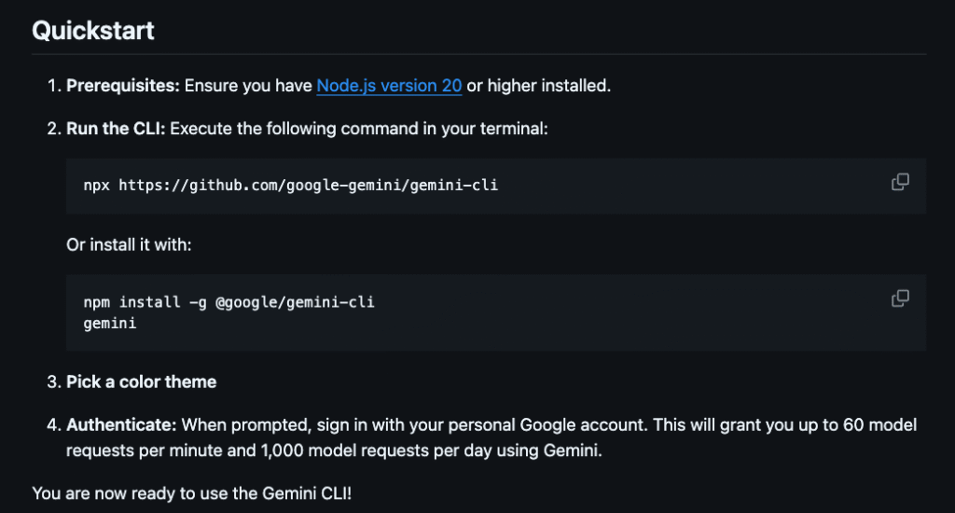Click the standalone gemini command line
The height and width of the screenshot is (513, 955).
pos(110,324)
